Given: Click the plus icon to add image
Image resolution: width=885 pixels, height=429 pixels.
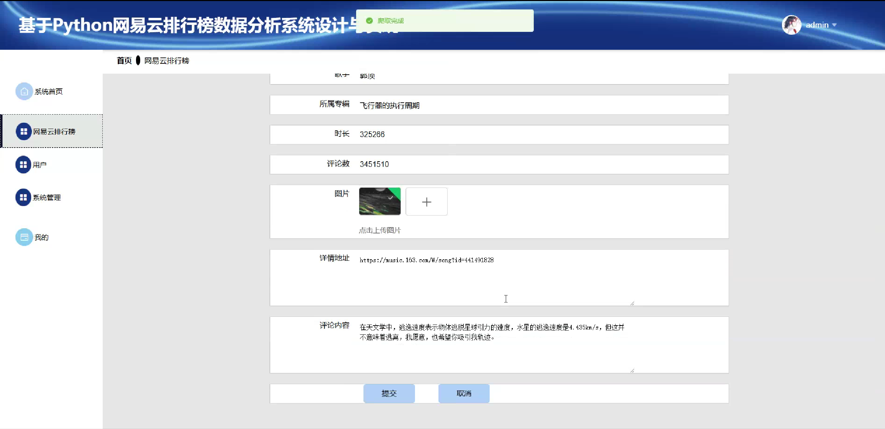Looking at the screenshot, I should 426,202.
